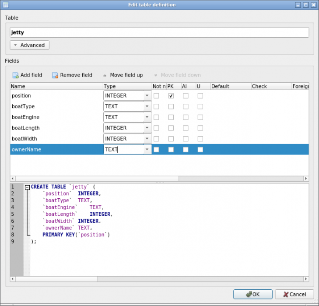Image resolution: width=319 pixels, height=306 pixels.
Task: Click the `boatLength` INTEGER line in SQL
Action: point(77,214)
